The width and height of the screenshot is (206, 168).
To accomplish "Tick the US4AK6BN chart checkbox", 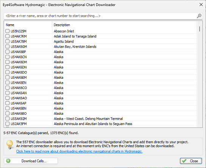I will click(7, 108).
